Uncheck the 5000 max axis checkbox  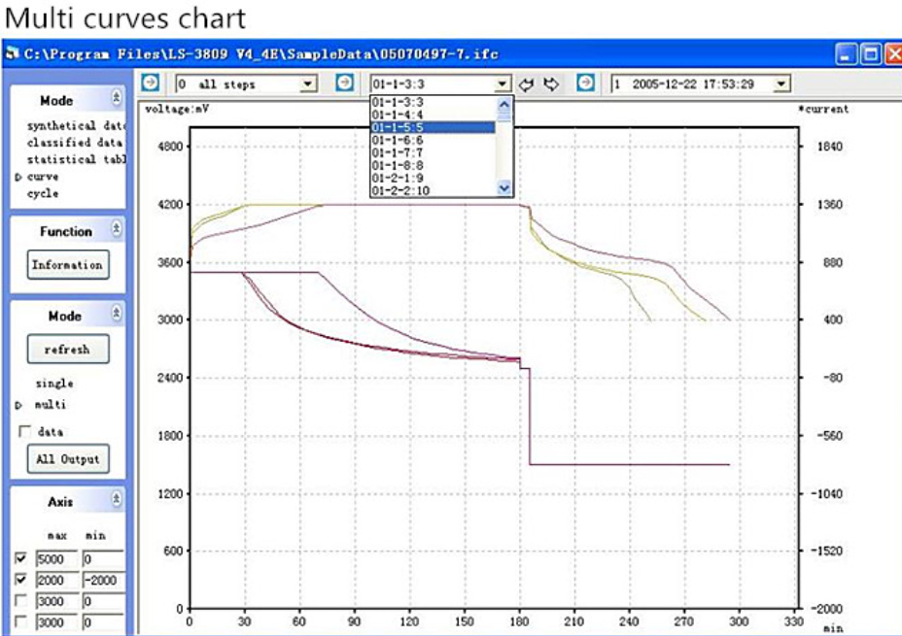coord(24,559)
